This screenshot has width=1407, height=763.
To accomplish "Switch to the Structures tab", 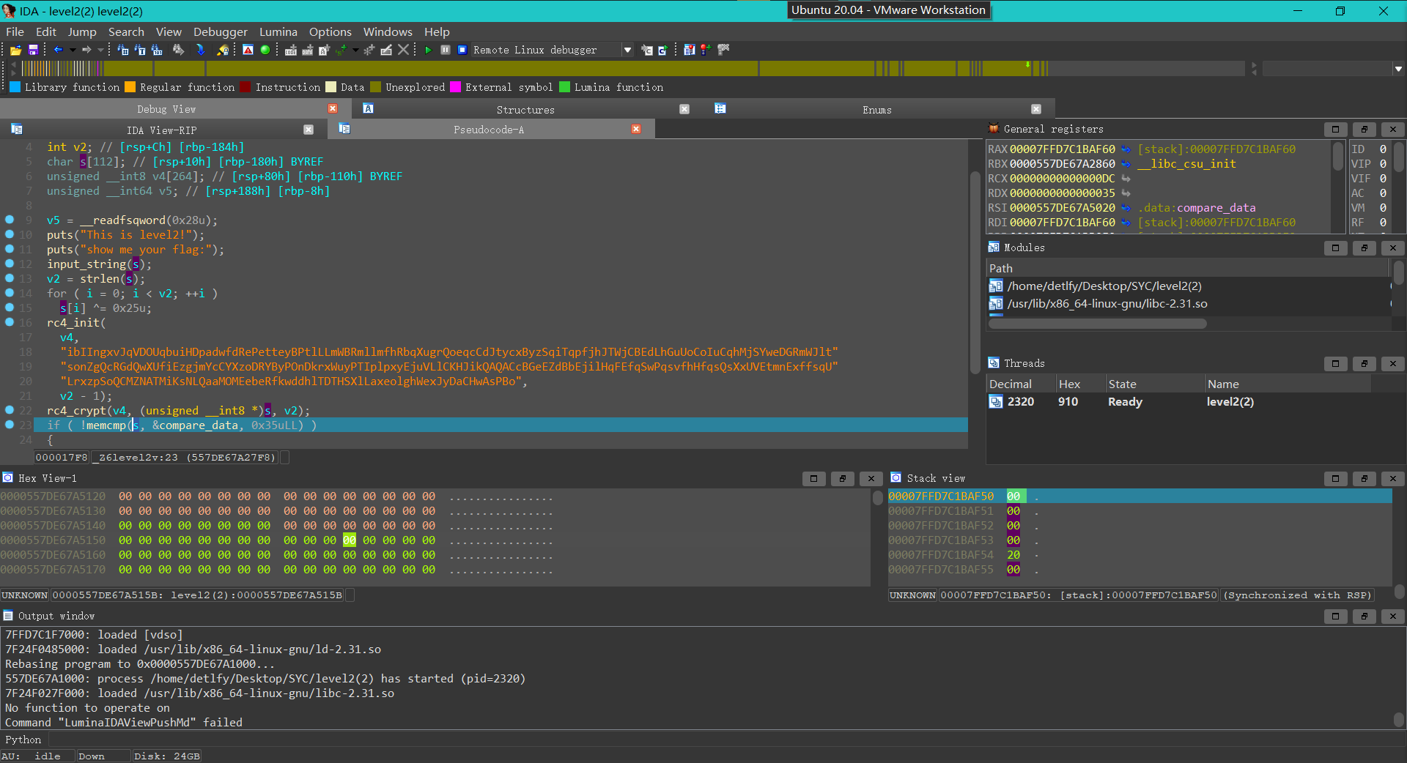I will pyautogui.click(x=525, y=110).
